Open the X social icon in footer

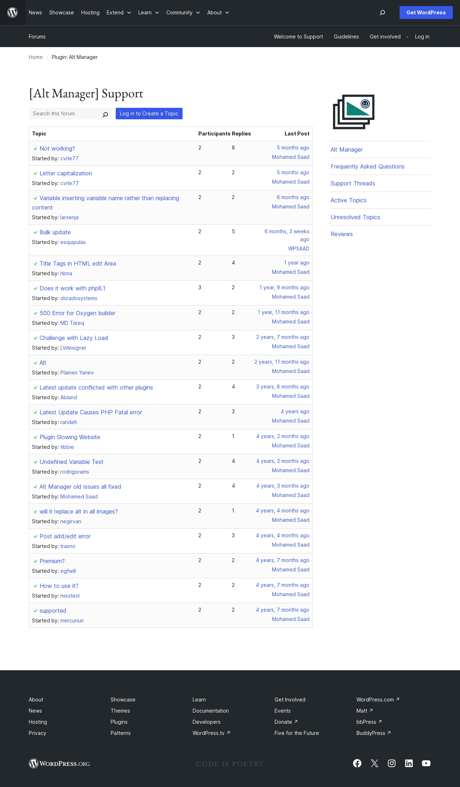(374, 763)
